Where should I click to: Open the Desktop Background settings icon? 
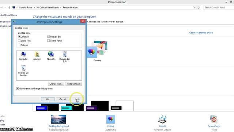(x=58, y=119)
